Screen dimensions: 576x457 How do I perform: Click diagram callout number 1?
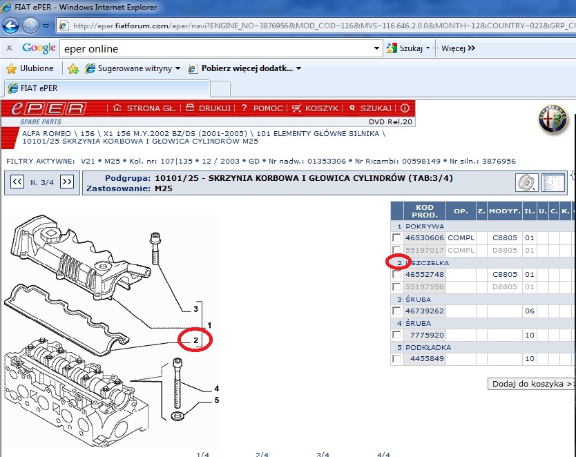pyautogui.click(x=209, y=325)
